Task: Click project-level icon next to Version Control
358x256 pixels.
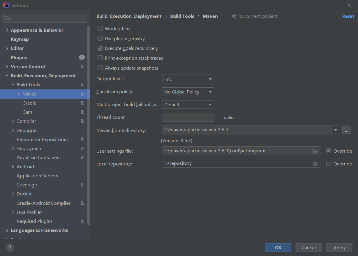Action: (82, 67)
